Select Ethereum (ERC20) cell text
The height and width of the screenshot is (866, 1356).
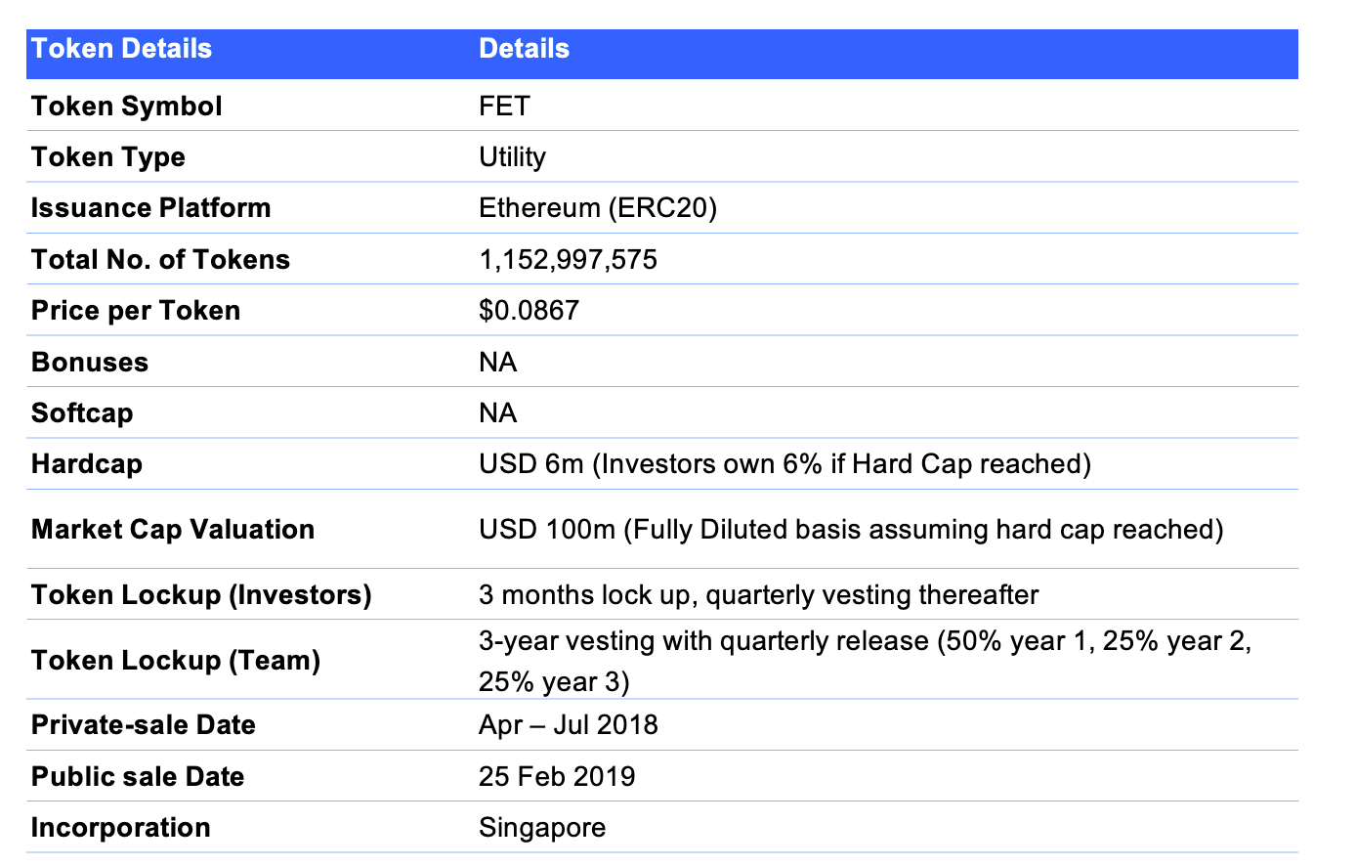tap(597, 207)
